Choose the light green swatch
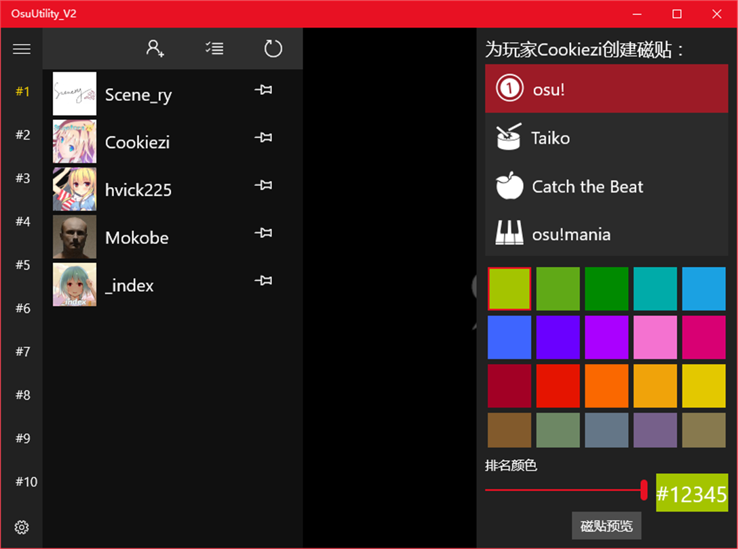The height and width of the screenshot is (549, 738). [558, 289]
